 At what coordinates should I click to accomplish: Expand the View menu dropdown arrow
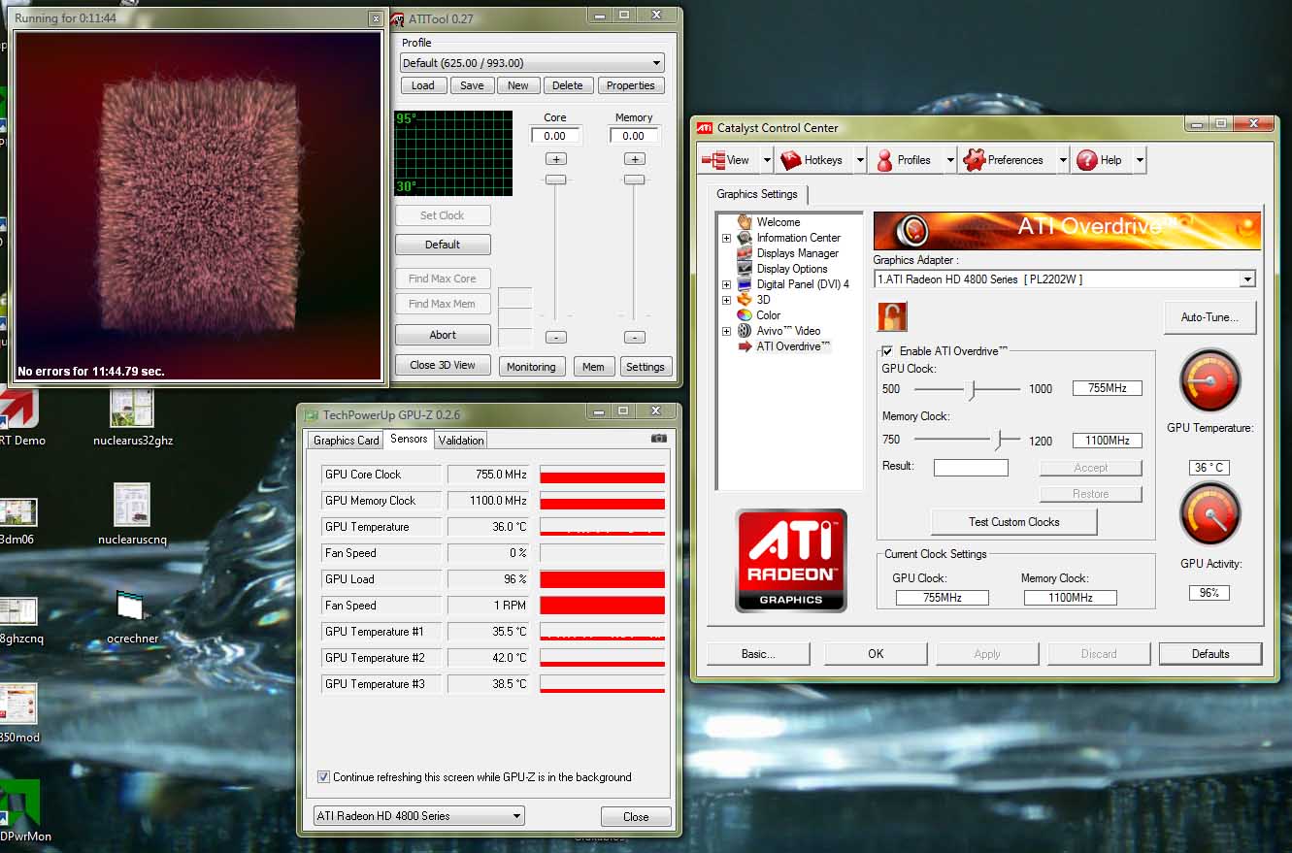coord(766,160)
